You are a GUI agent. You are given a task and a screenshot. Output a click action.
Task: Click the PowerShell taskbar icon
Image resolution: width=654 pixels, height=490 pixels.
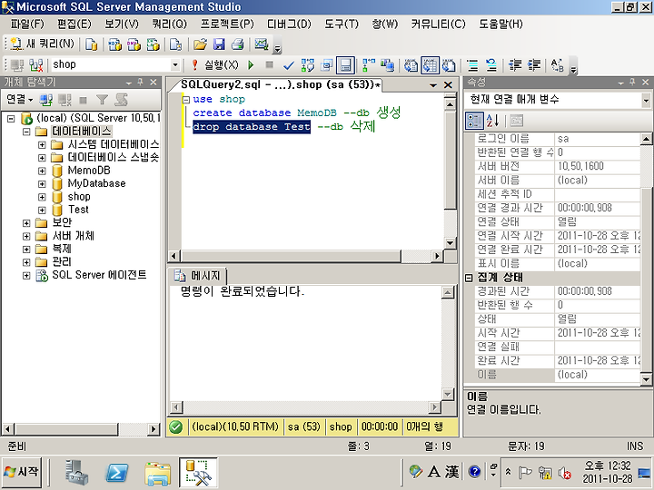click(x=117, y=473)
